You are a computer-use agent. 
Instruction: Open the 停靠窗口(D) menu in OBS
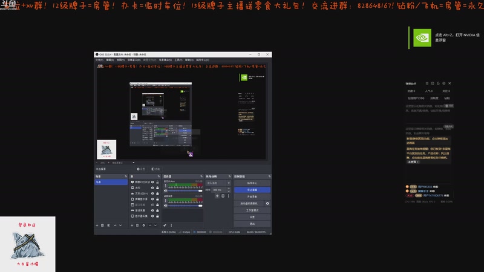click(134, 60)
